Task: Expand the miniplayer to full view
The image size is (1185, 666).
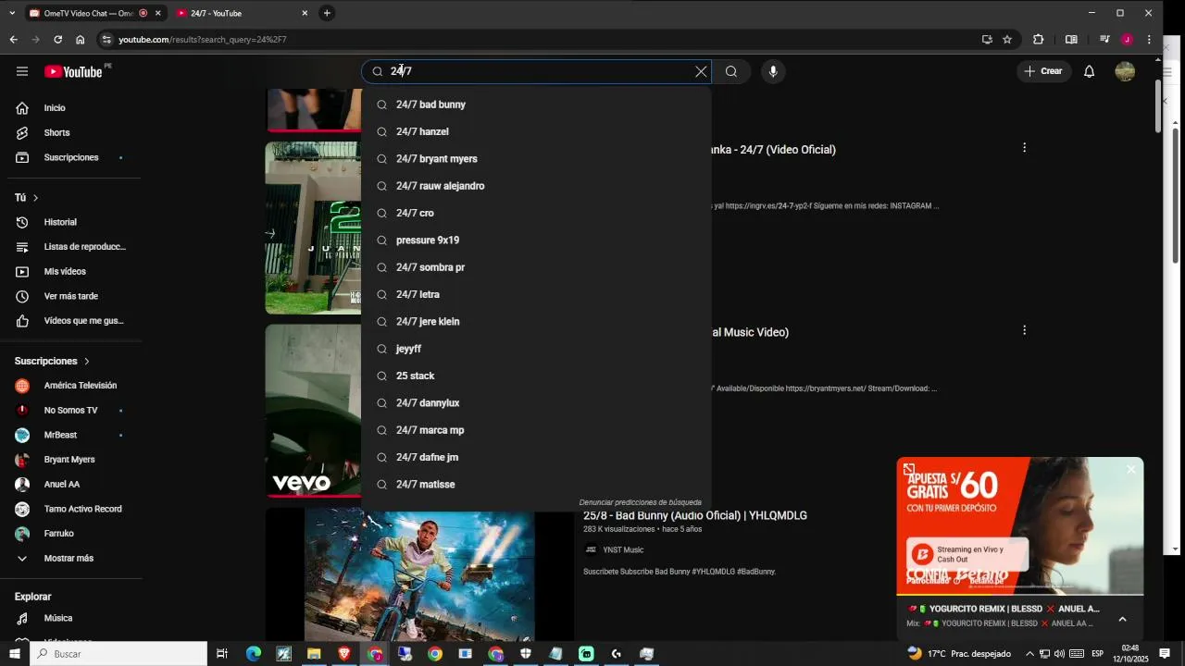Action: tap(909, 470)
